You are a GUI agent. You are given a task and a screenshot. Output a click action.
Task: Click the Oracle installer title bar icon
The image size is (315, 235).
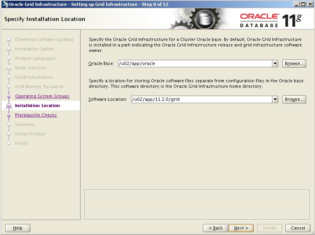point(5,4)
